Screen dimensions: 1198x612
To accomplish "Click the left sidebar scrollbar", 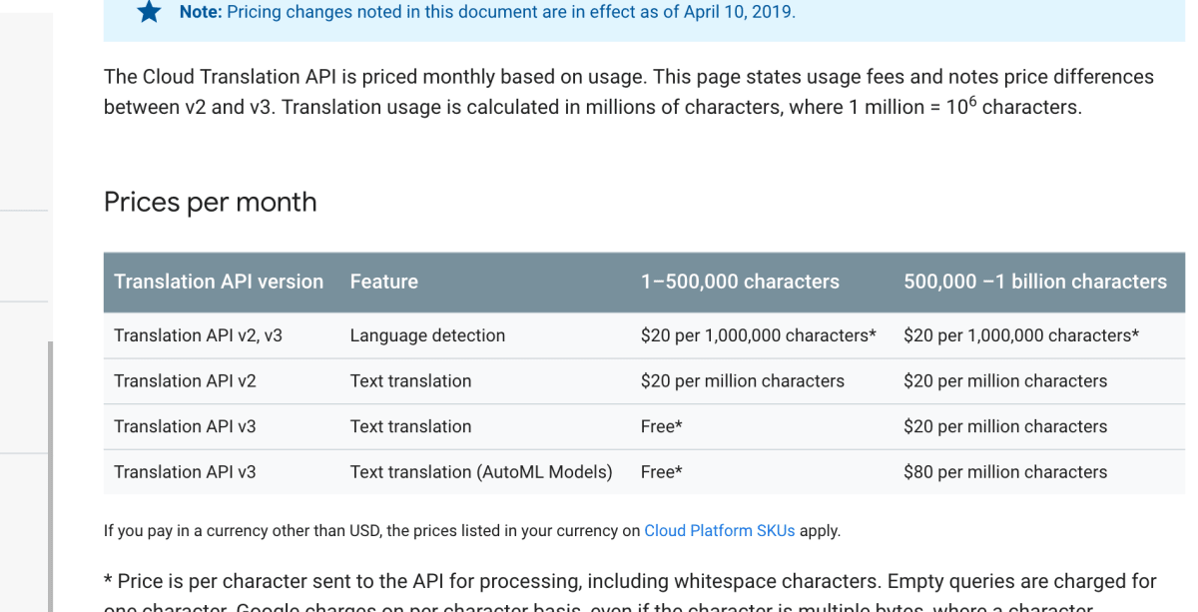I will click(x=49, y=476).
